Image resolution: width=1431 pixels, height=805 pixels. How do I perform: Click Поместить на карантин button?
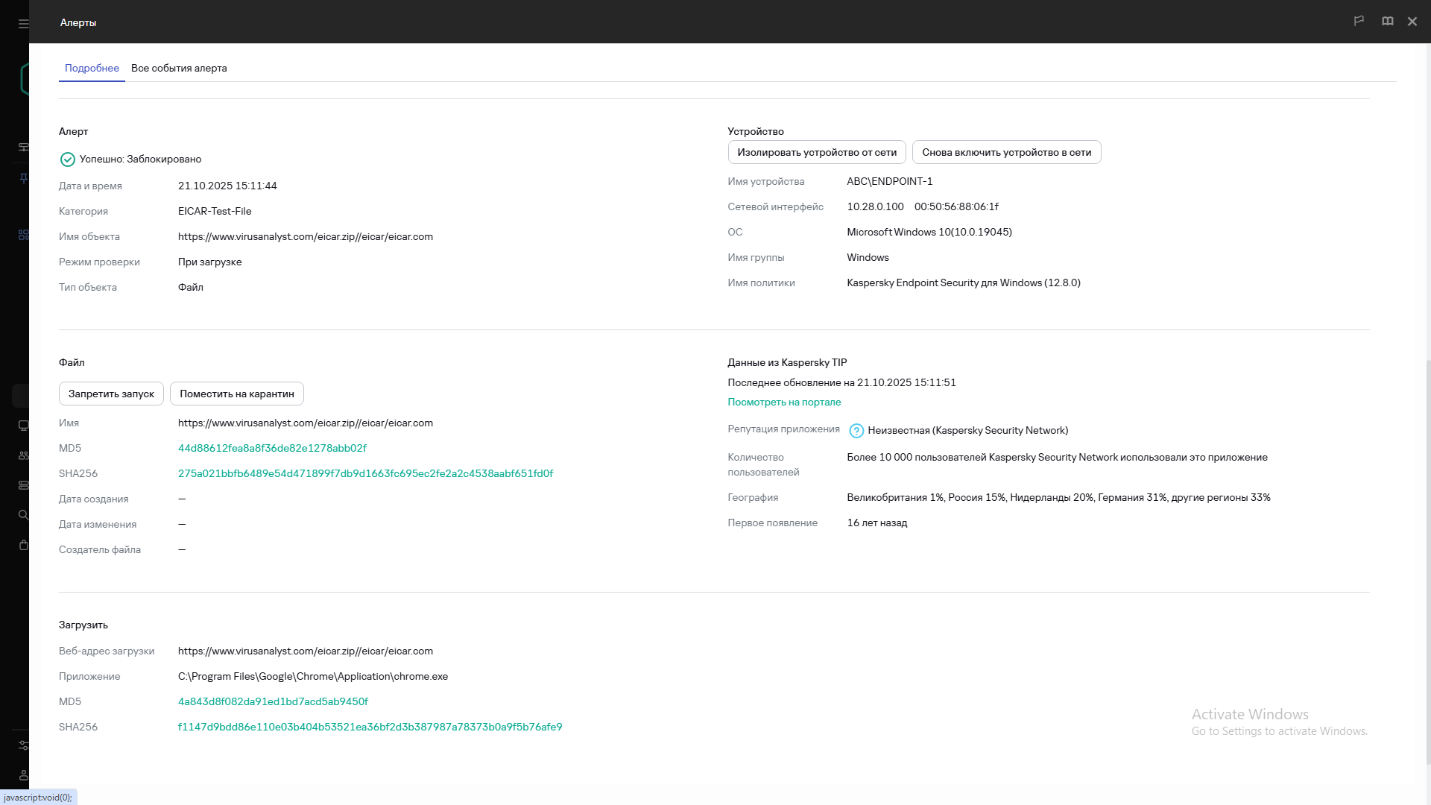click(236, 394)
